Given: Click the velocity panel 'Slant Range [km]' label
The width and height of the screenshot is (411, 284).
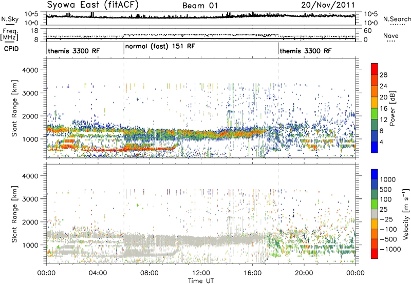Looking at the screenshot, I should coord(14,214).
